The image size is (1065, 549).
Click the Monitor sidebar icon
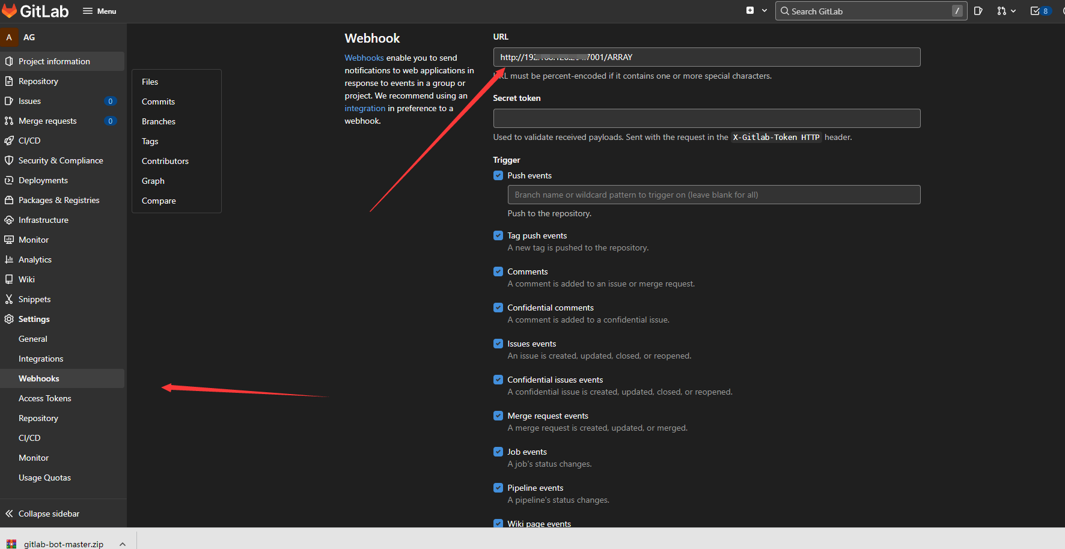9,240
